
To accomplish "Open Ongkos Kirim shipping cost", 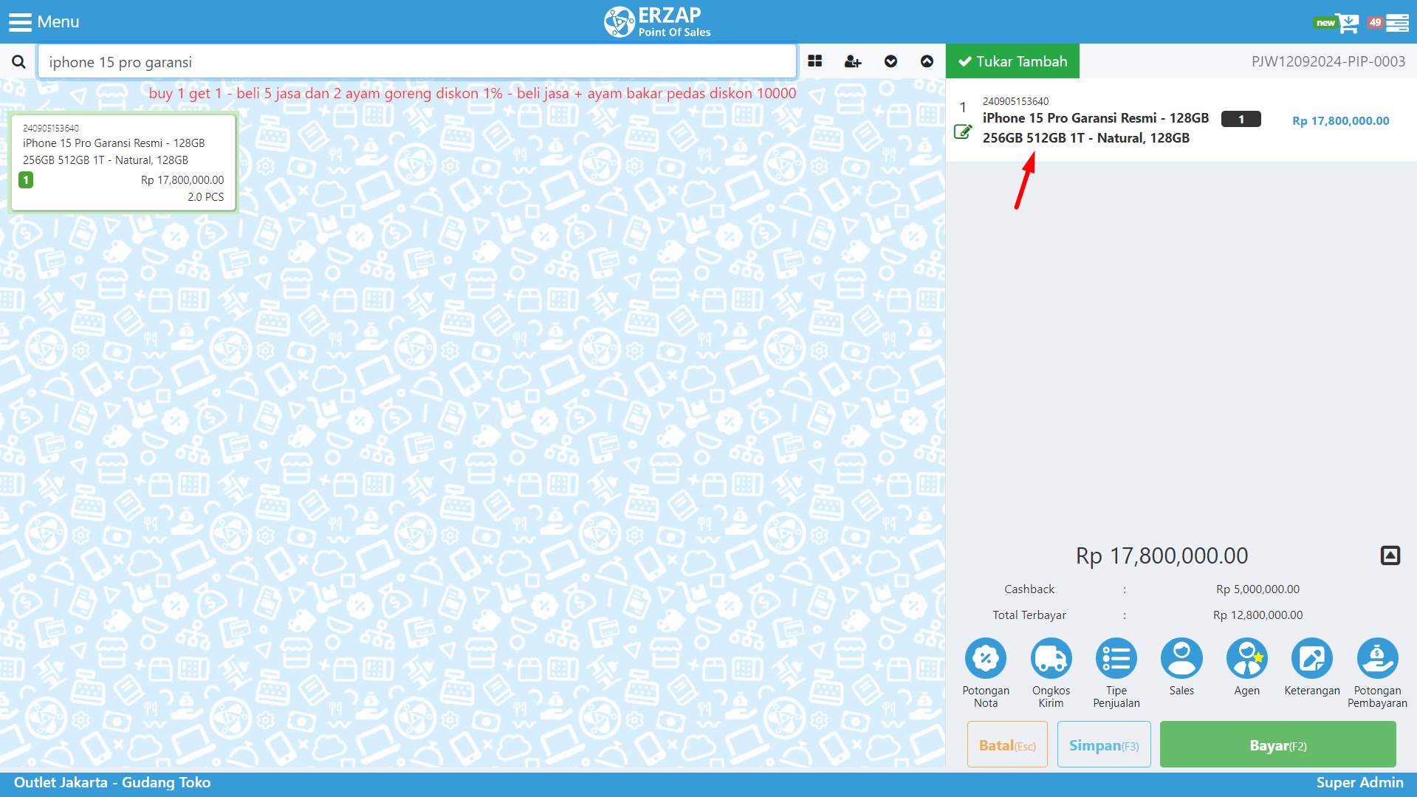I will 1051,672.
